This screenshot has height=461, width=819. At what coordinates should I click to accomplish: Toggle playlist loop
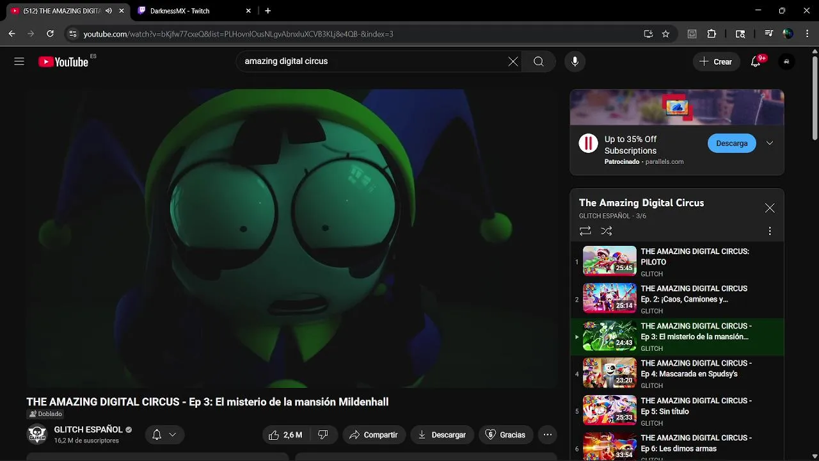585,231
